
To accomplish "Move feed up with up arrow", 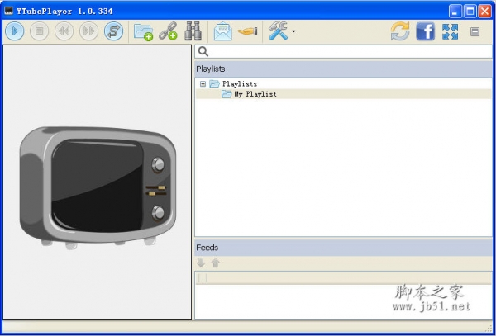I will (216, 263).
